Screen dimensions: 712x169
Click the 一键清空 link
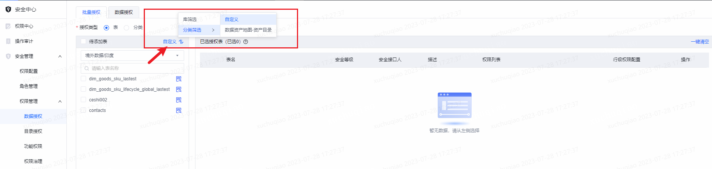700,42
